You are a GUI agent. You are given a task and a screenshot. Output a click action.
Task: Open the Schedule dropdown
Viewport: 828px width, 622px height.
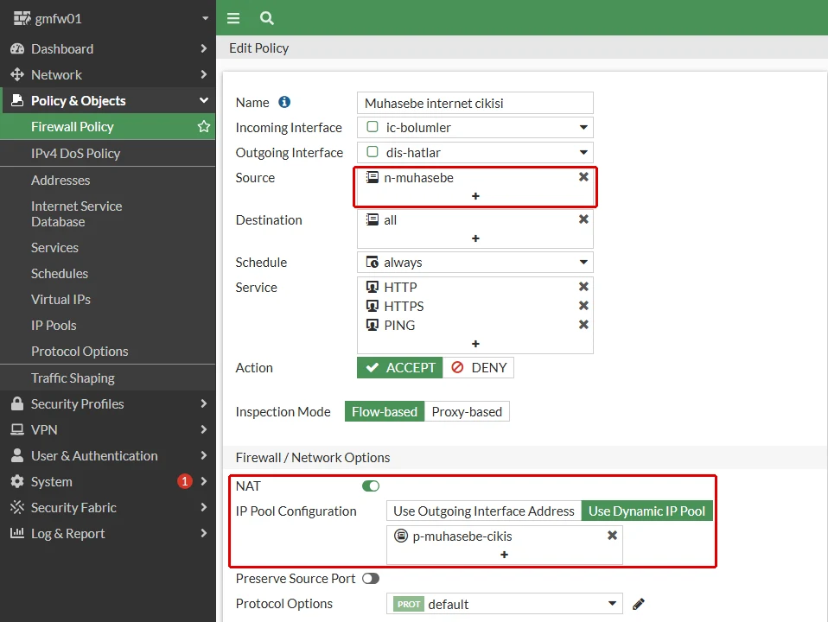point(475,263)
